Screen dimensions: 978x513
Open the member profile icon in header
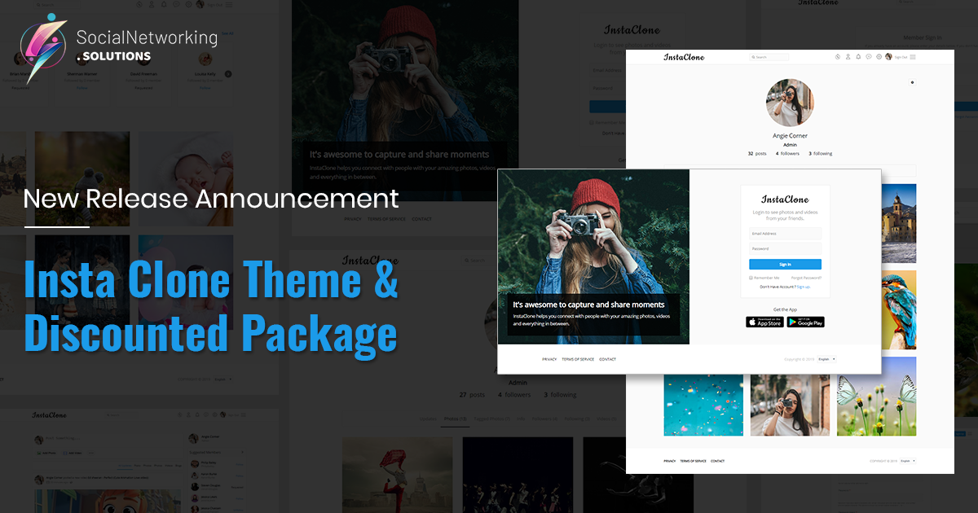click(848, 57)
